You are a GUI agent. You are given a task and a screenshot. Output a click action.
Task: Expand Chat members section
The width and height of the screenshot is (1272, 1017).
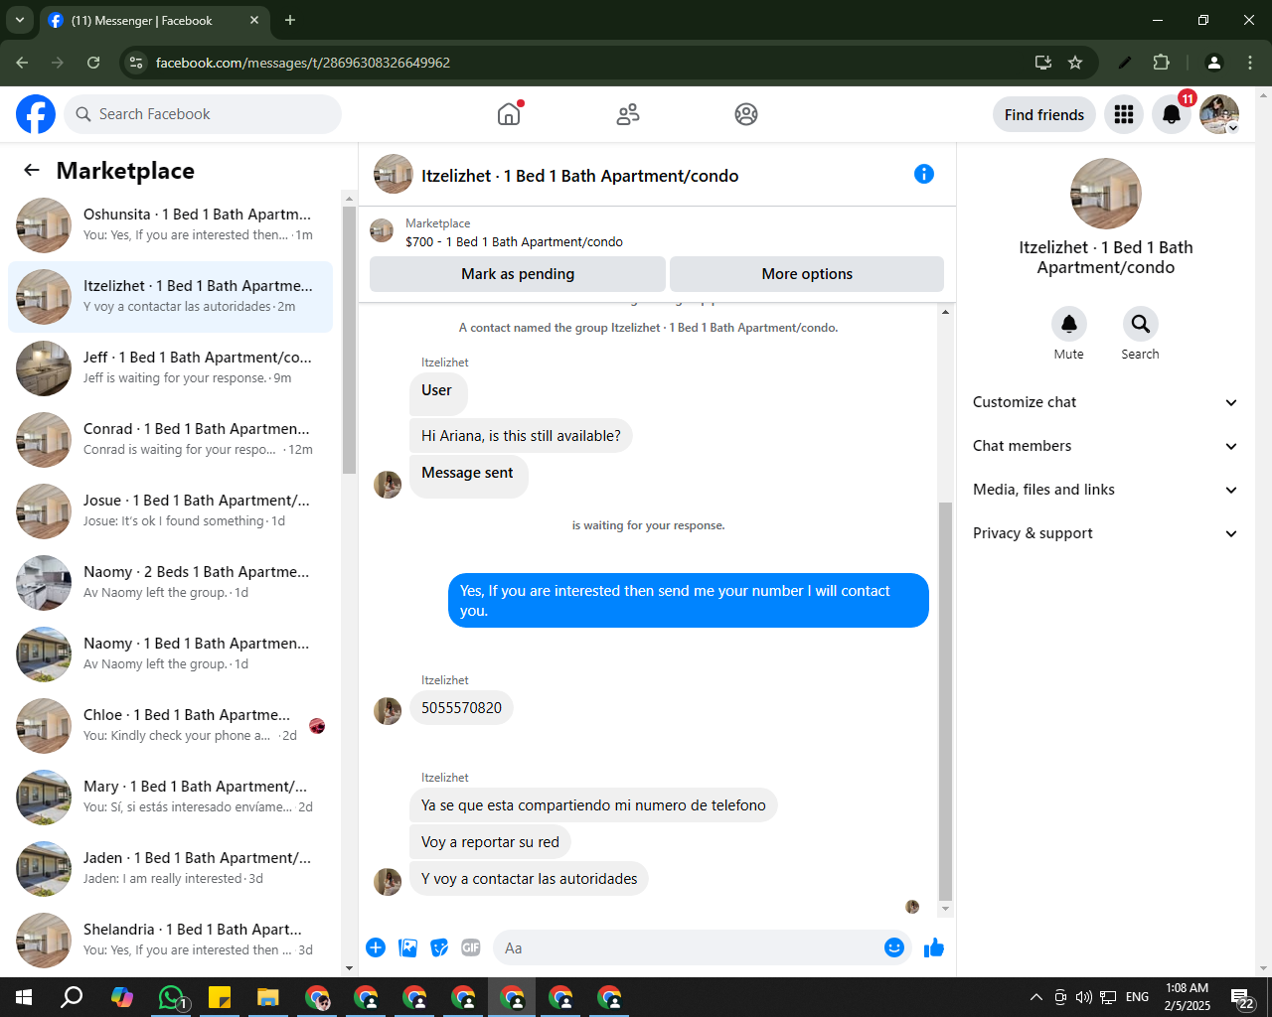(x=1105, y=446)
